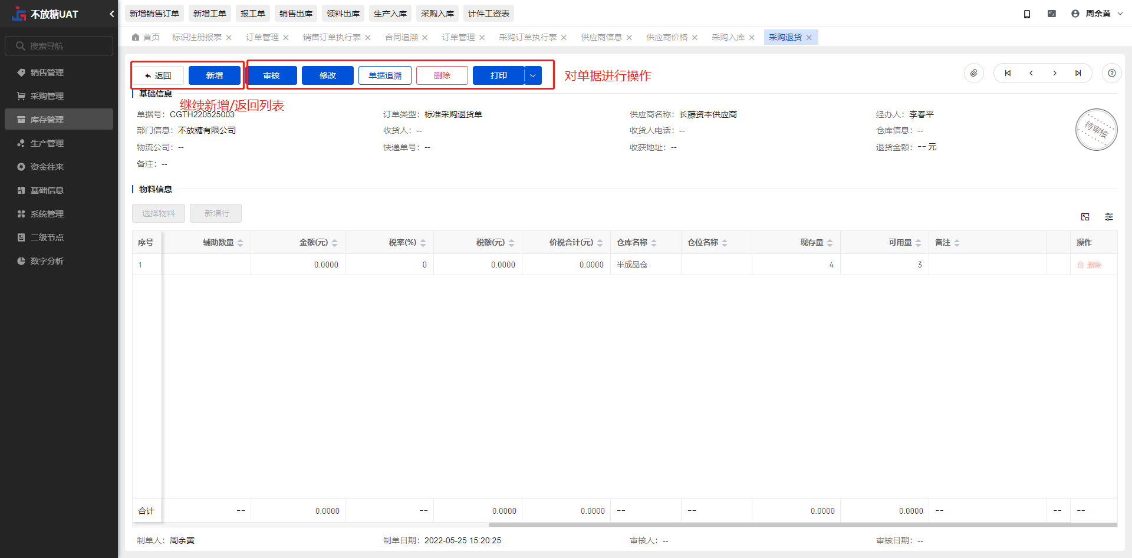
Task: Open 采购管理 in the sidebar
Action: point(59,96)
